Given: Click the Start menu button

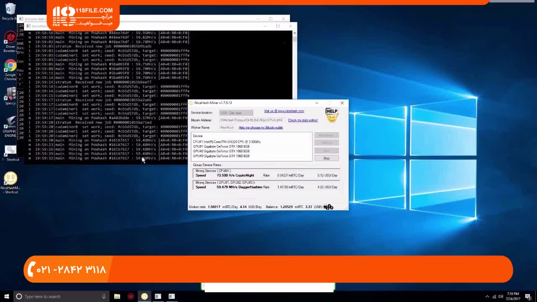Looking at the screenshot, I should 6,297.
